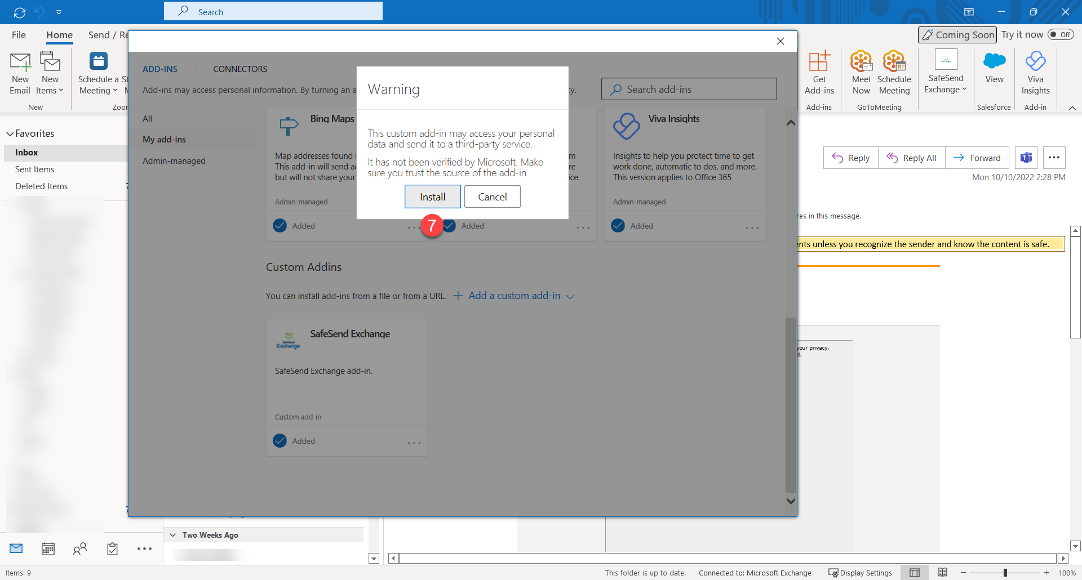Open the Calendar from the navigation bar
Image resolution: width=1082 pixels, height=580 pixels.
click(x=48, y=548)
